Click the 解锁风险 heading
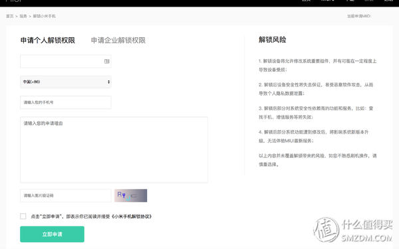Image resolution: width=399 pixels, height=249 pixels. click(273, 40)
